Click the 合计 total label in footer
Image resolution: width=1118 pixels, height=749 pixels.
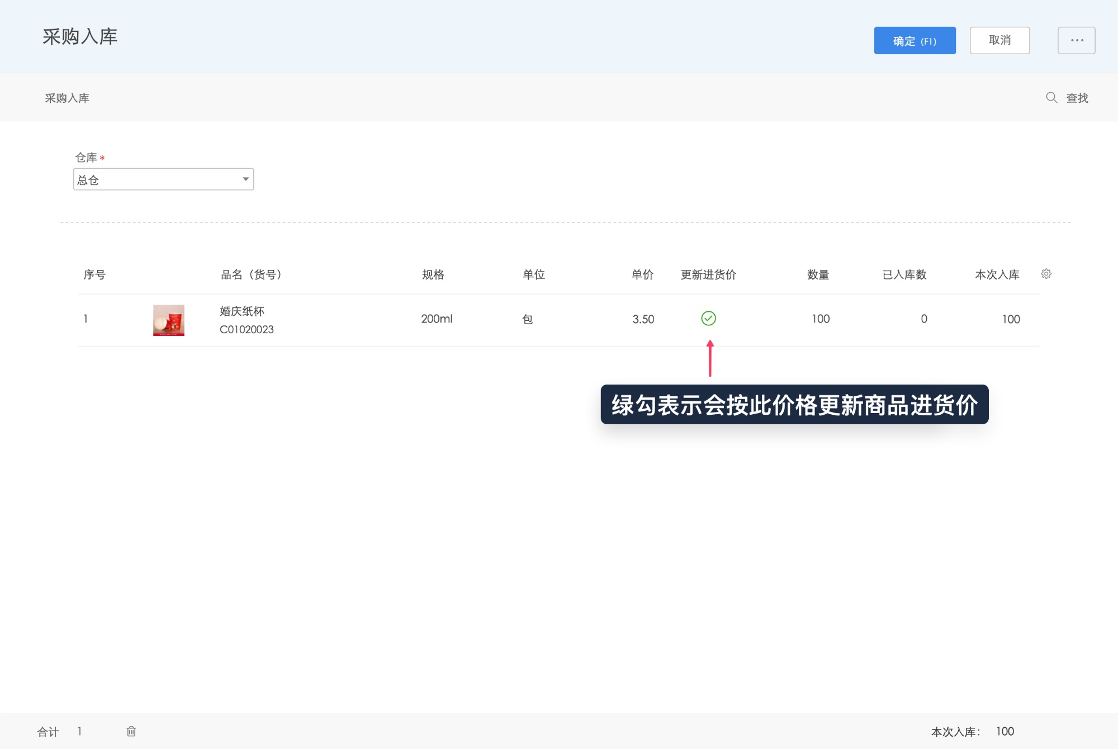pyautogui.click(x=48, y=732)
